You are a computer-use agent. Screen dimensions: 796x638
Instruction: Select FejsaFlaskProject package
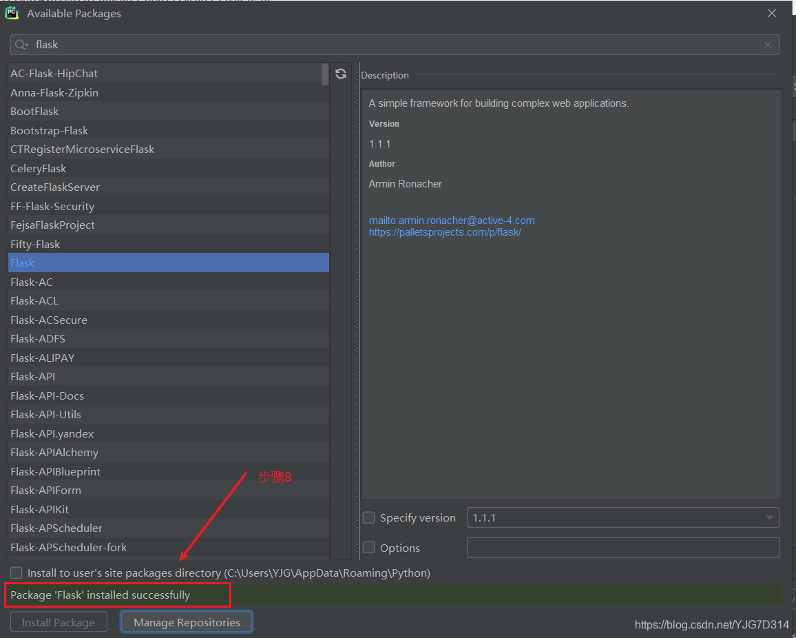[169, 225]
